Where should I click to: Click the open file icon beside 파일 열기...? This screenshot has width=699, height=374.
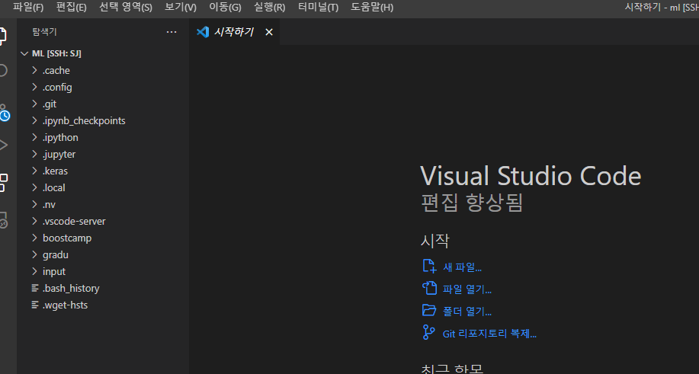[x=429, y=288]
